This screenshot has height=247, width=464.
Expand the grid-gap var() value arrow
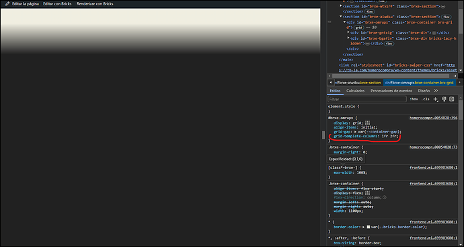355,131
